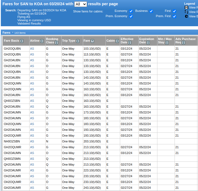Toggle the Fare column ascending sort arrow

pyautogui.click(x=92, y=41)
